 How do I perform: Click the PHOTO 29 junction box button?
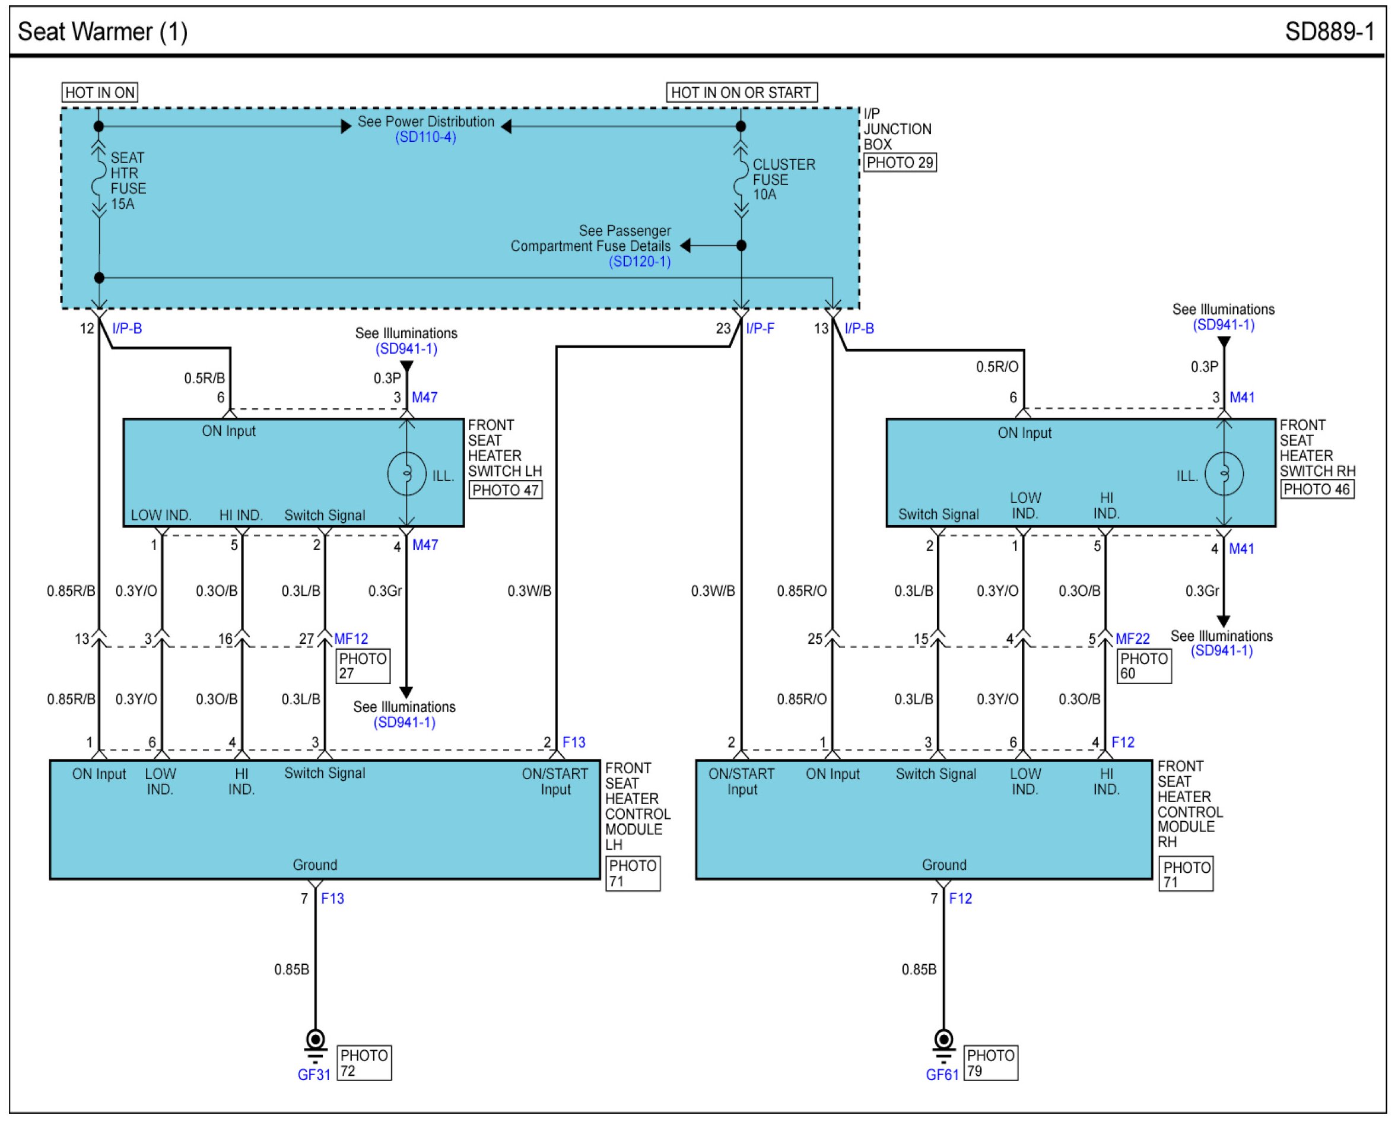point(900,163)
